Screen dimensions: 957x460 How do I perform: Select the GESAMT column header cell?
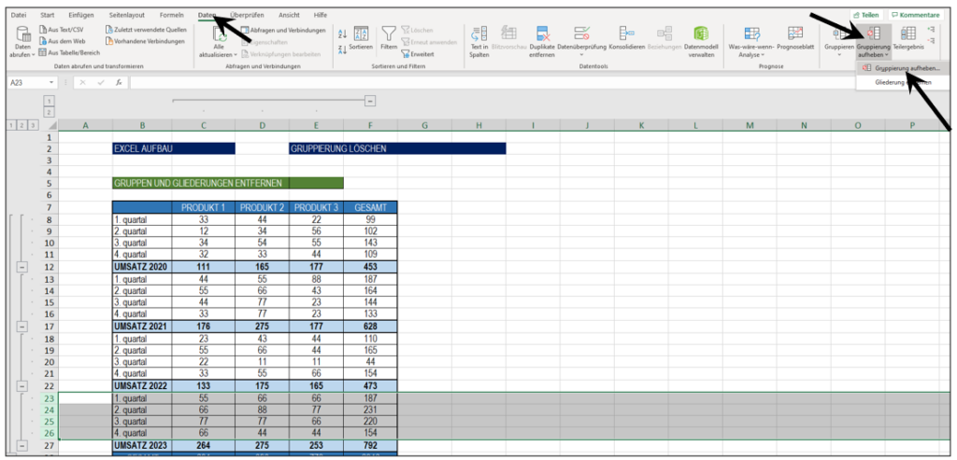[x=370, y=208]
